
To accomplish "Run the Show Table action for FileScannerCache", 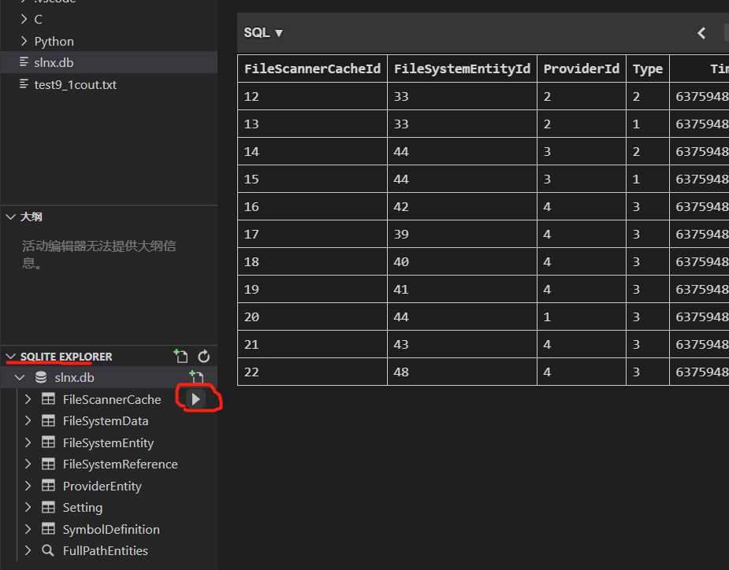I will (195, 399).
